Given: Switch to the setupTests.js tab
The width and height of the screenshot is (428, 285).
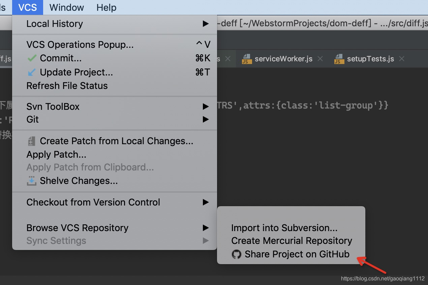Looking at the screenshot, I should coord(370,59).
